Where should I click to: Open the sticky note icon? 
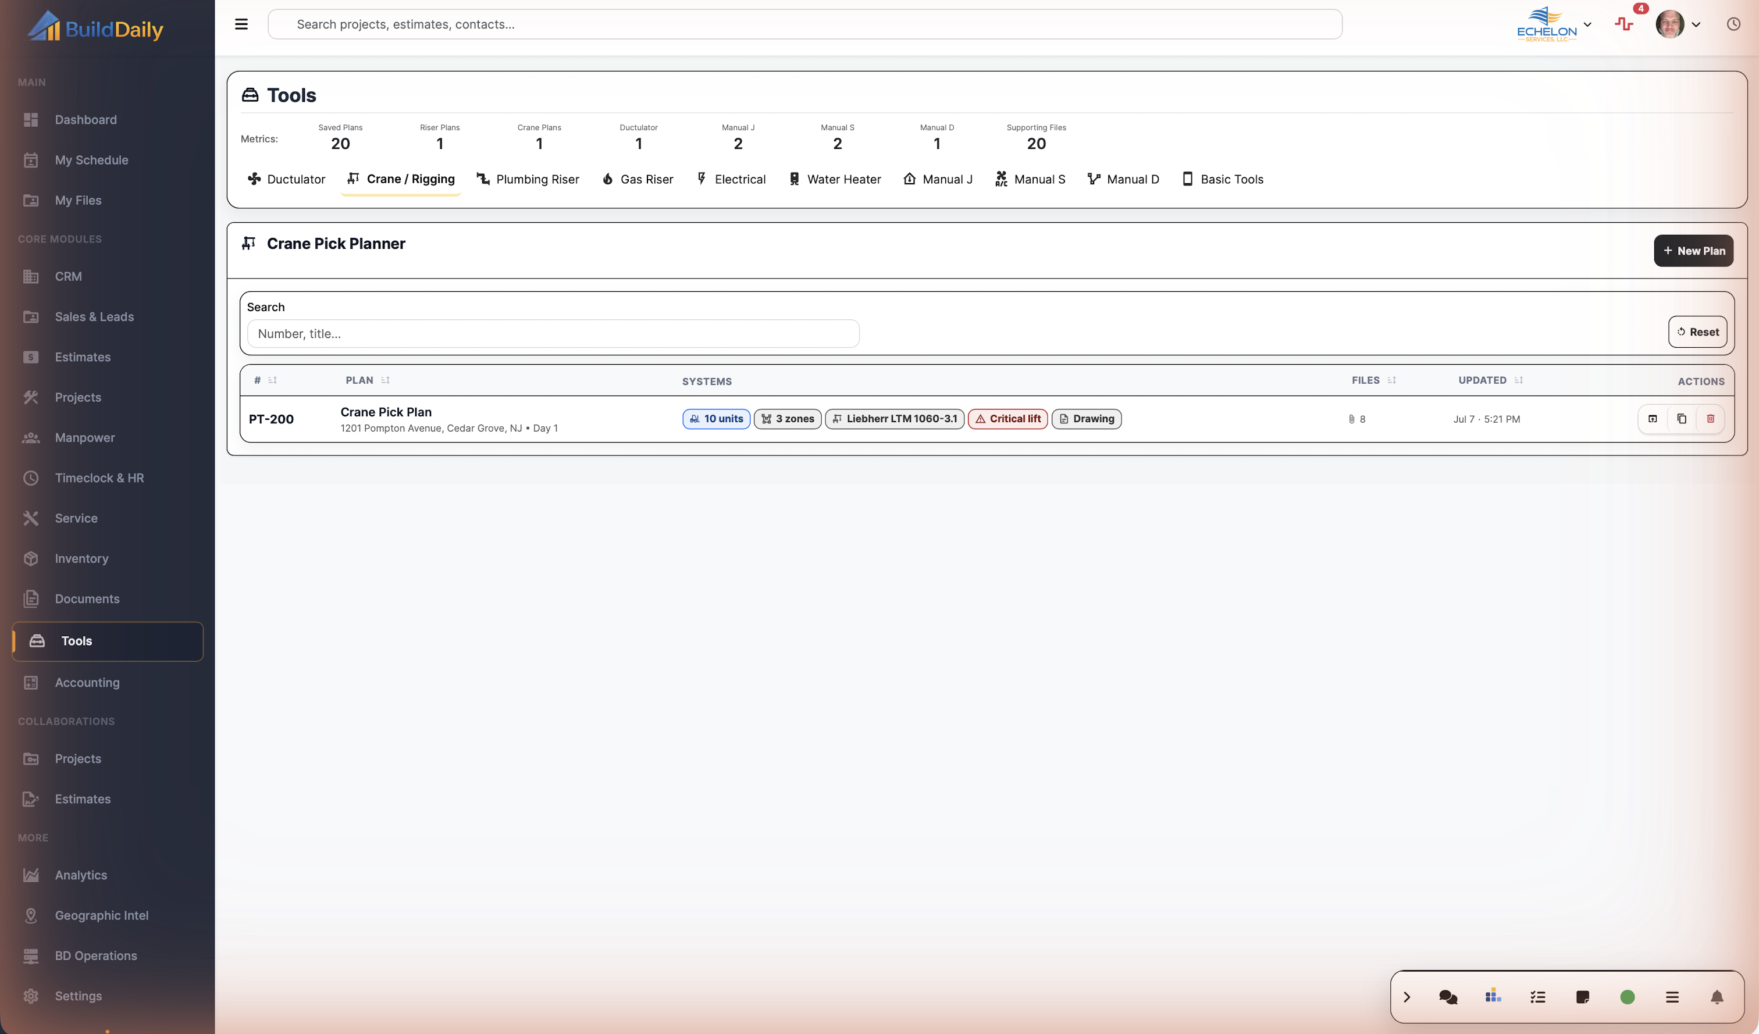(1582, 997)
